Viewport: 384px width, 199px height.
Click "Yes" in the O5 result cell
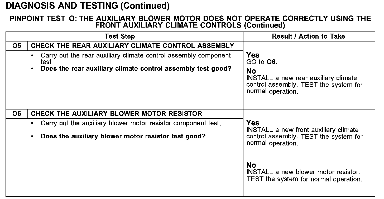[x=253, y=55]
